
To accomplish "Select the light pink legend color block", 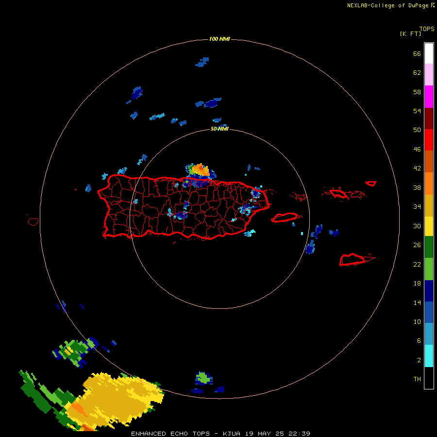I will 429,74.
